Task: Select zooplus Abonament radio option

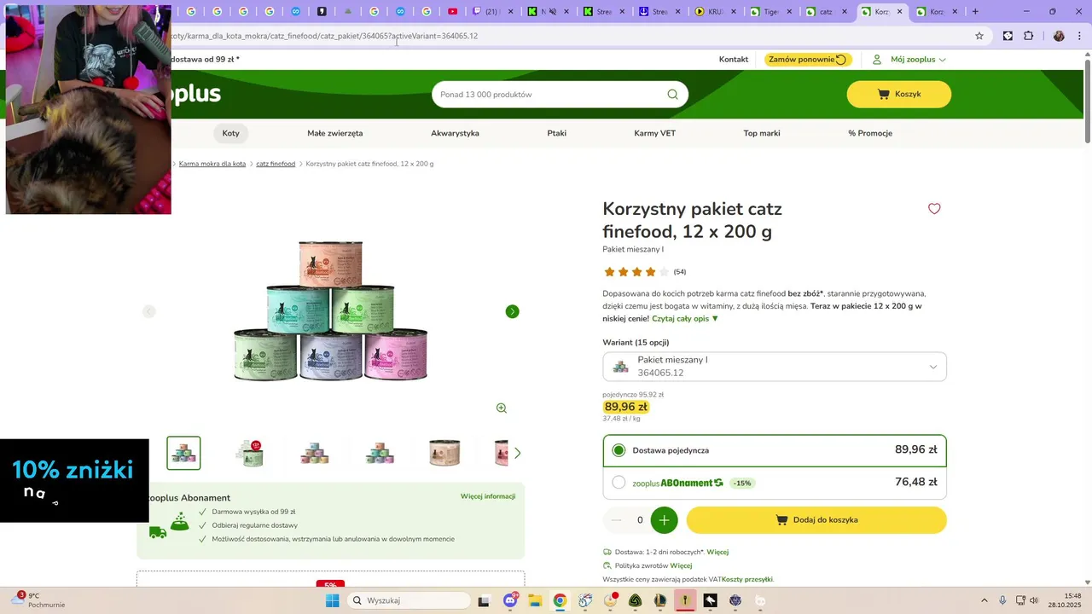Action: tap(619, 483)
